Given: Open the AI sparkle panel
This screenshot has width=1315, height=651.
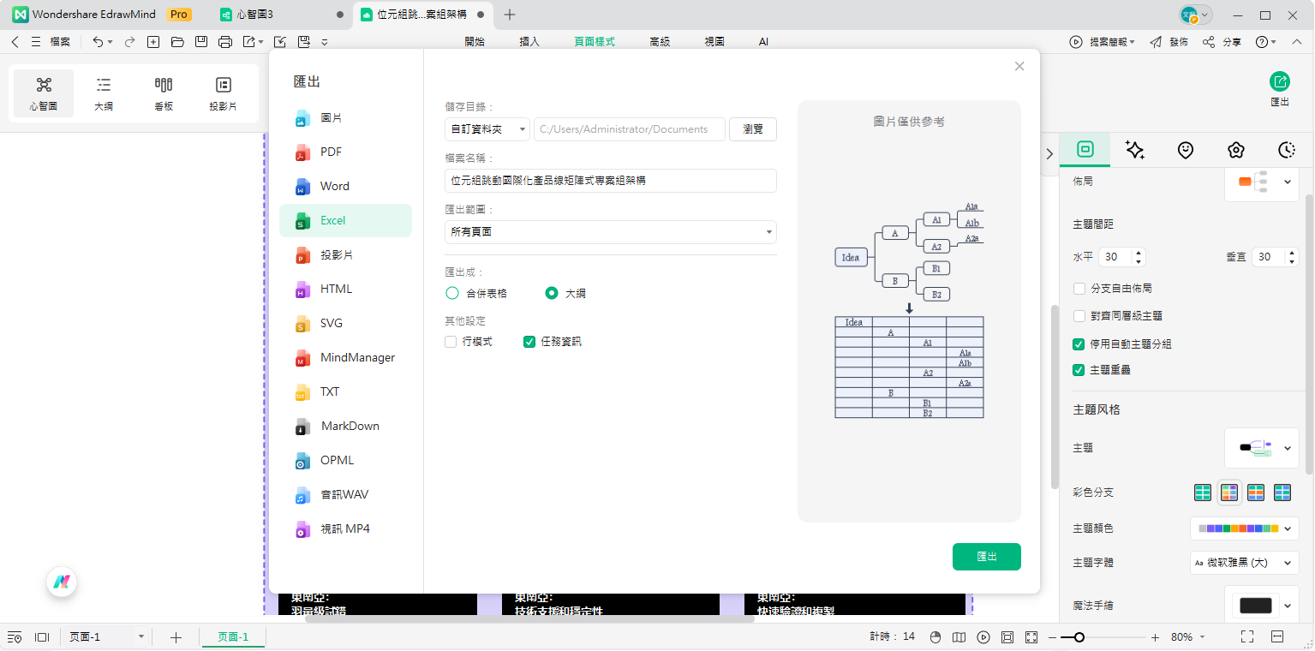Looking at the screenshot, I should tap(1135, 150).
